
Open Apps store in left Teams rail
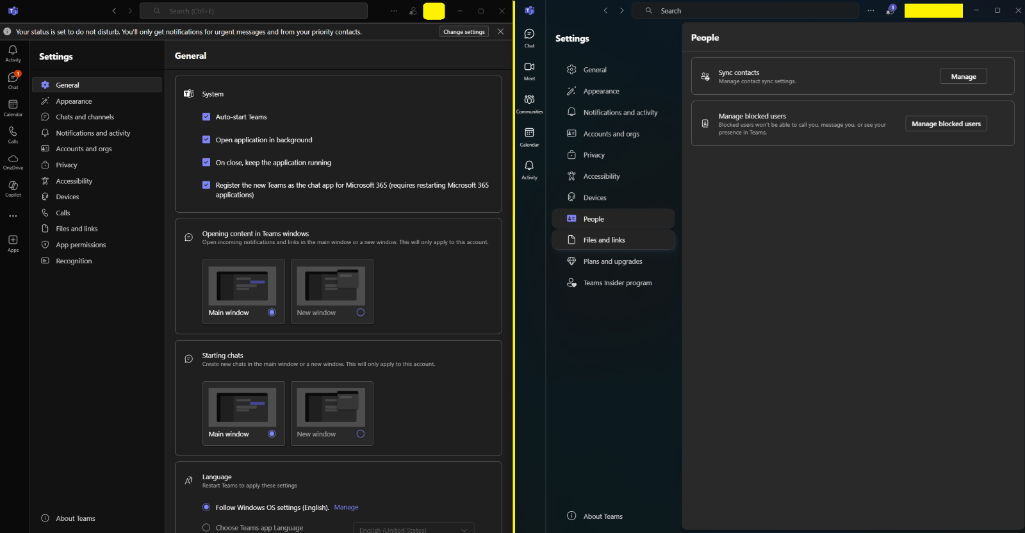13,243
